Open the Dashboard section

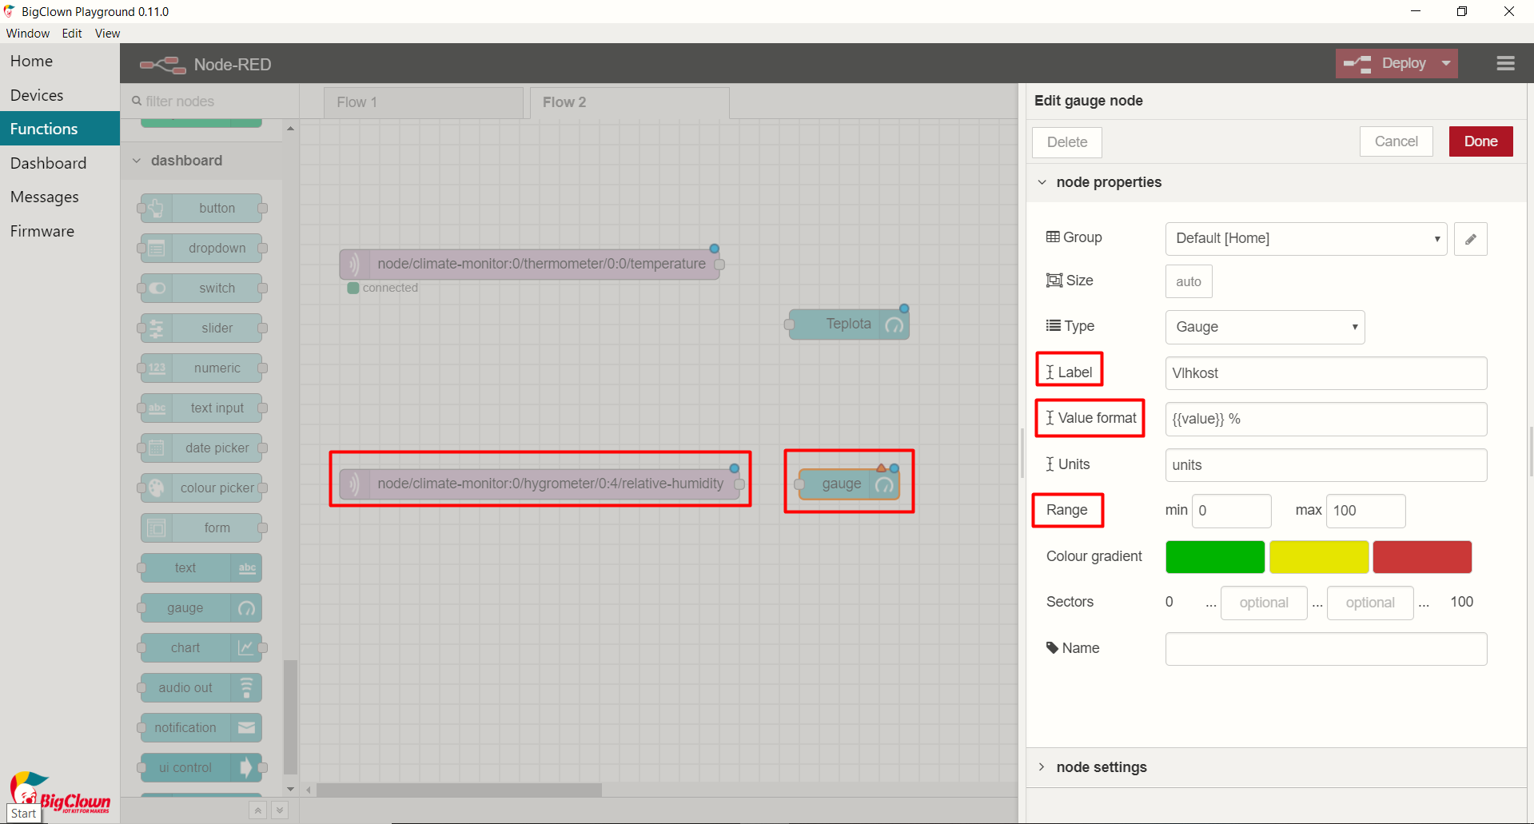click(x=60, y=163)
